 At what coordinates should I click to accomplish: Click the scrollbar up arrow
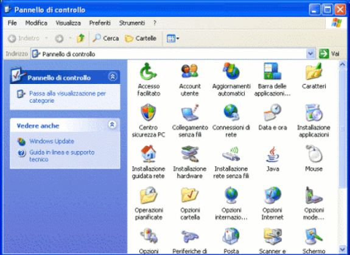coord(342,65)
